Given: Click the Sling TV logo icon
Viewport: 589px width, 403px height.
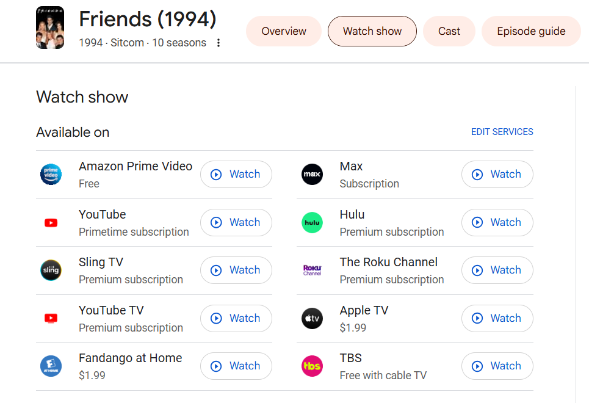Looking at the screenshot, I should (x=51, y=270).
